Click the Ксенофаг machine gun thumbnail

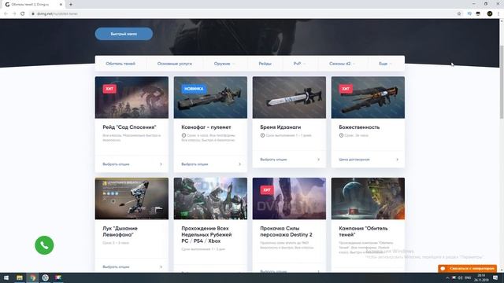[x=210, y=97]
